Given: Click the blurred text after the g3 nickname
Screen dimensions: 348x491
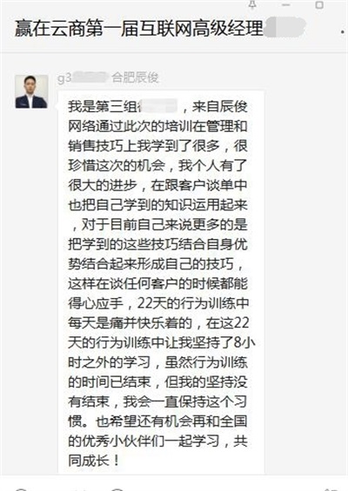Looking at the screenshot, I should [90, 77].
